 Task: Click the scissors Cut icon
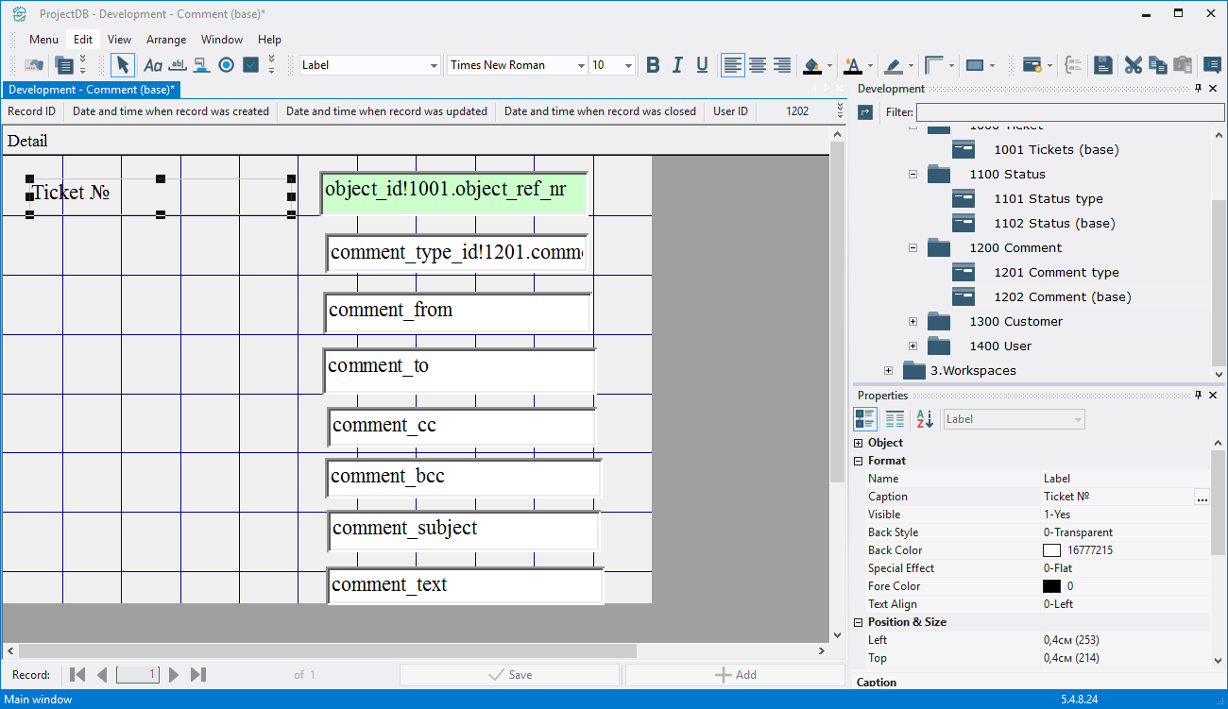1133,65
